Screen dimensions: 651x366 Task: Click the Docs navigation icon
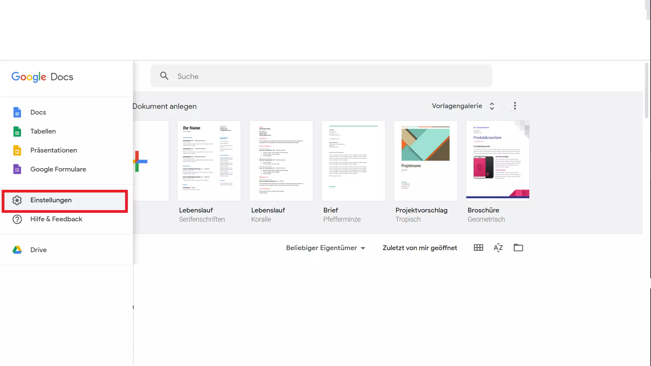[x=17, y=112]
